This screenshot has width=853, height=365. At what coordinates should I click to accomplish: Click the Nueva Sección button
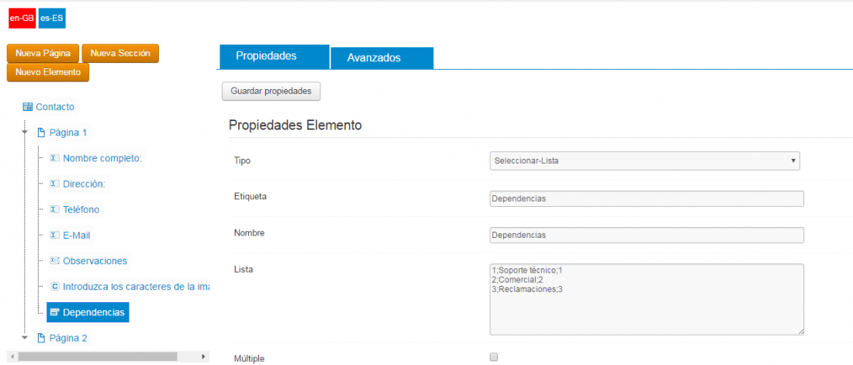(120, 53)
